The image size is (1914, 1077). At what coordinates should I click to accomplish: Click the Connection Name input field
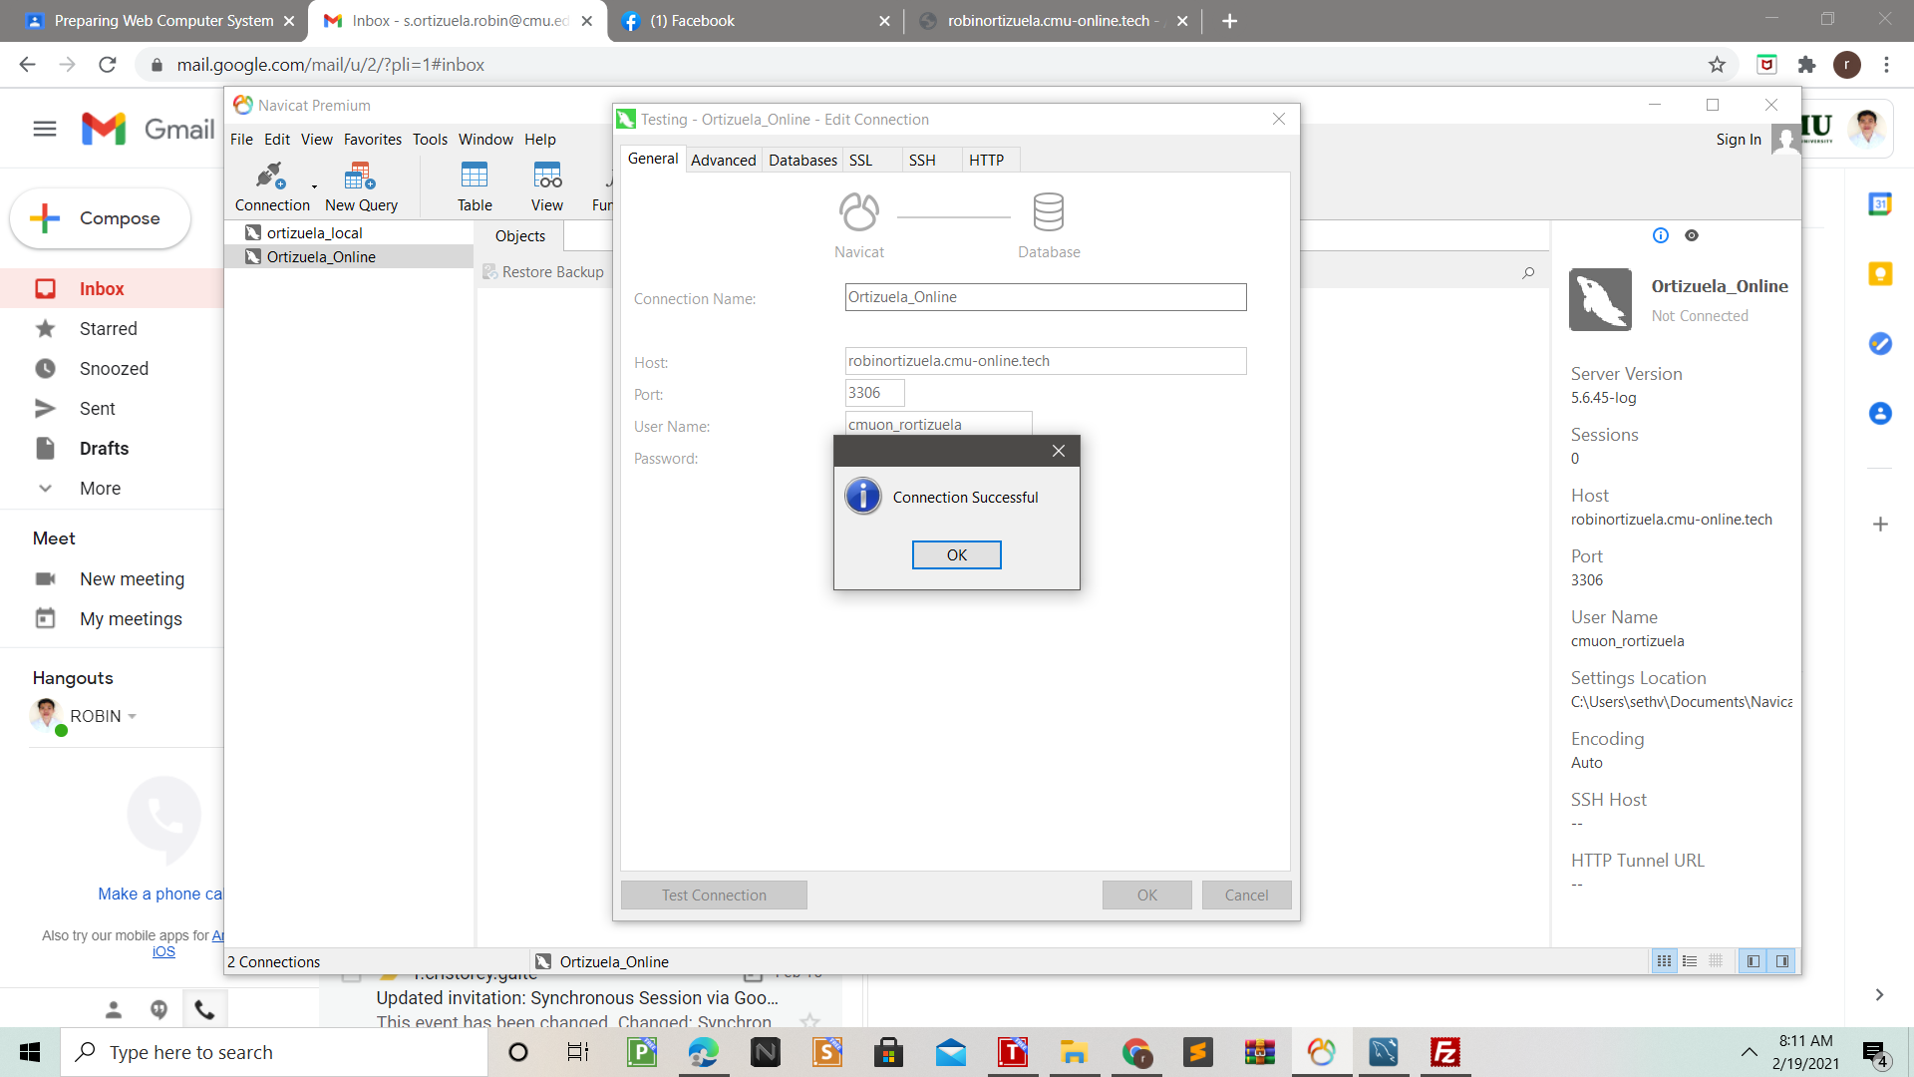coord(1045,297)
